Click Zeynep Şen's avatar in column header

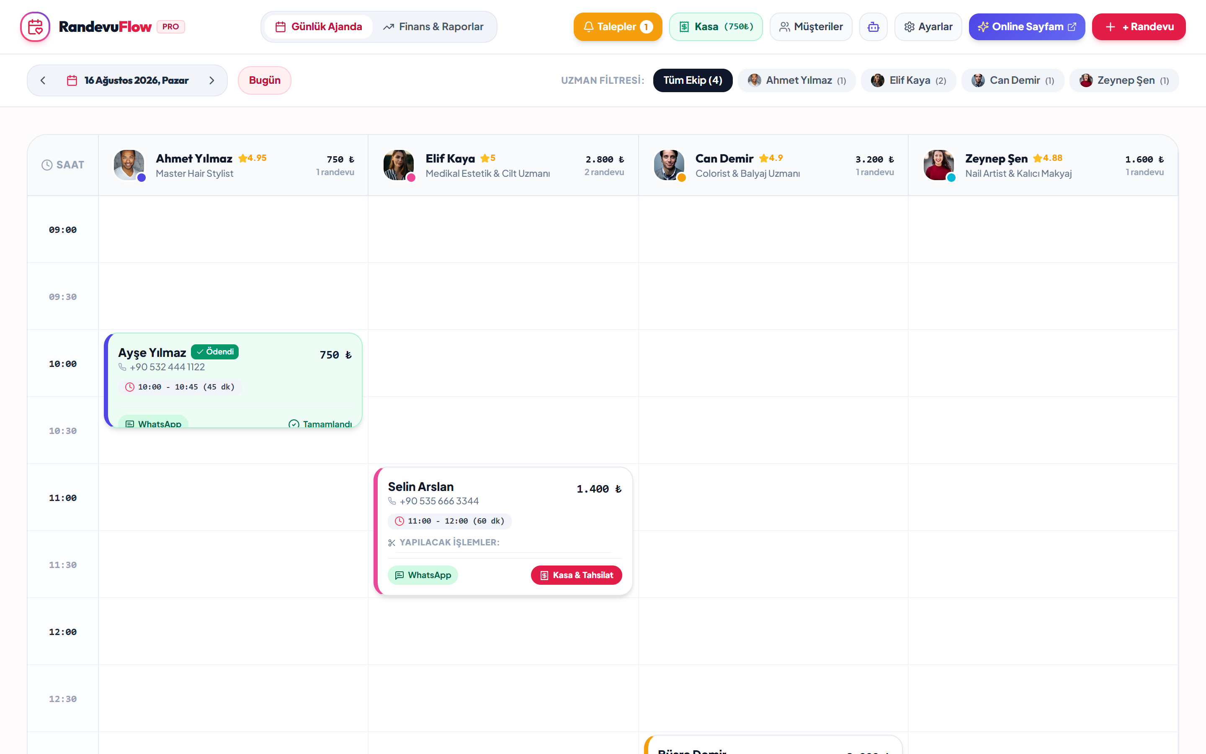939,165
